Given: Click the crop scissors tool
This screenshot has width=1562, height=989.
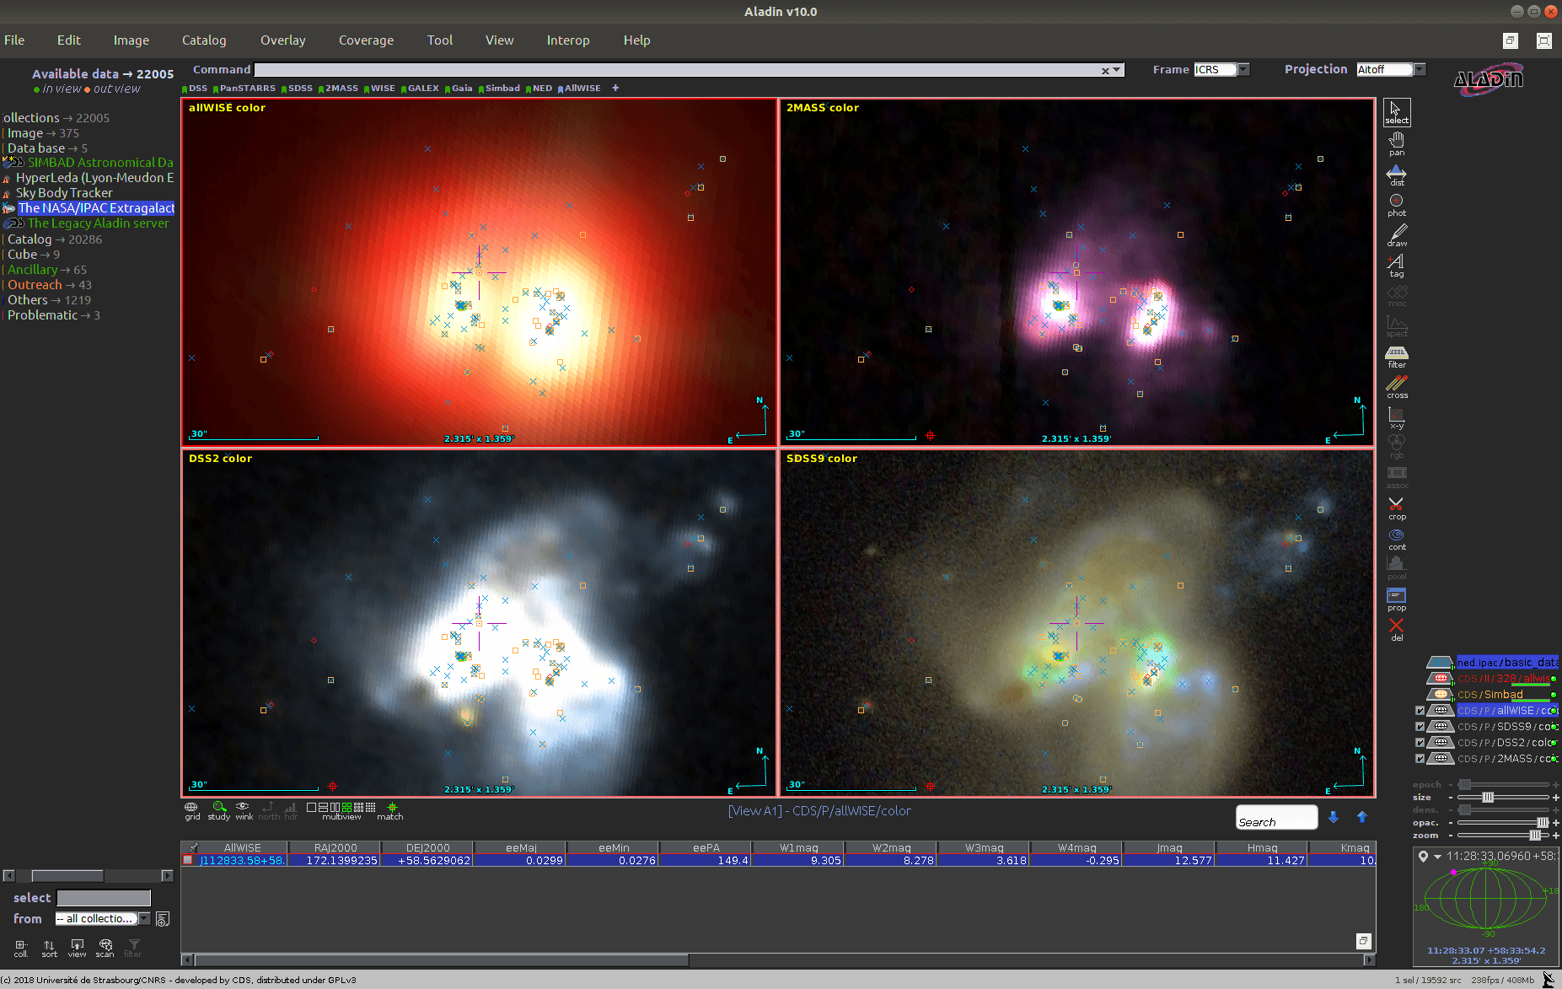Looking at the screenshot, I should coord(1396,507).
